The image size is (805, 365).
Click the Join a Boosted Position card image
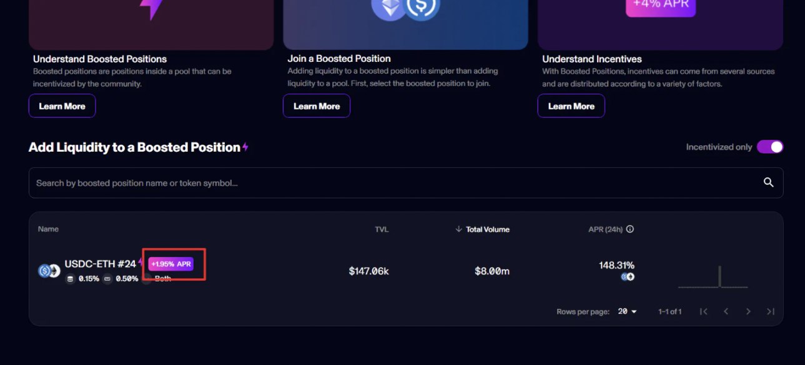tap(405, 25)
